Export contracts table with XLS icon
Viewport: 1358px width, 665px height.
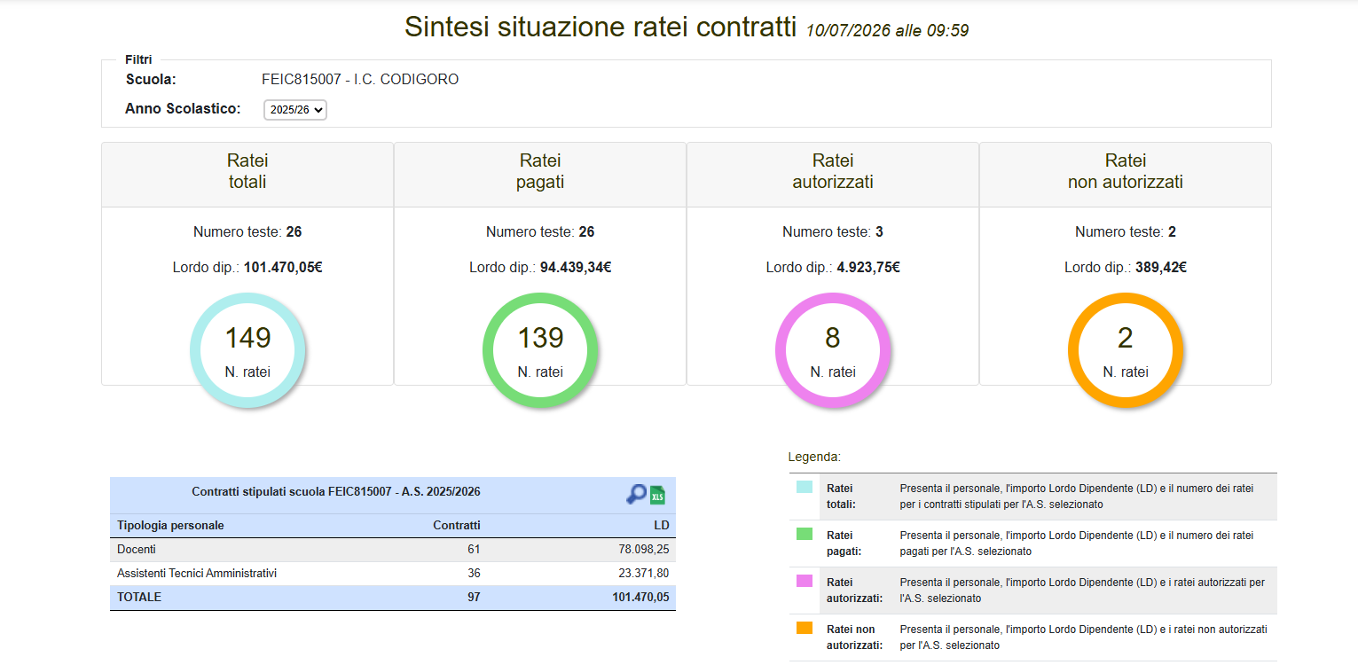coord(657,495)
